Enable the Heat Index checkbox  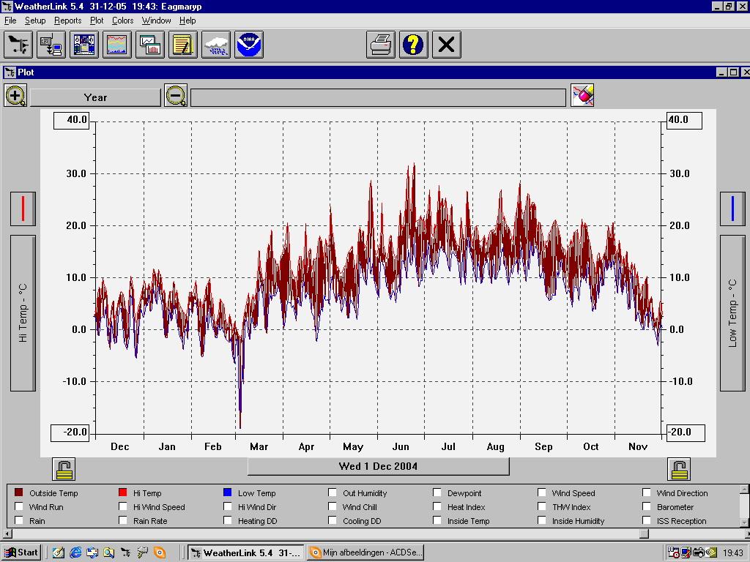pos(437,506)
